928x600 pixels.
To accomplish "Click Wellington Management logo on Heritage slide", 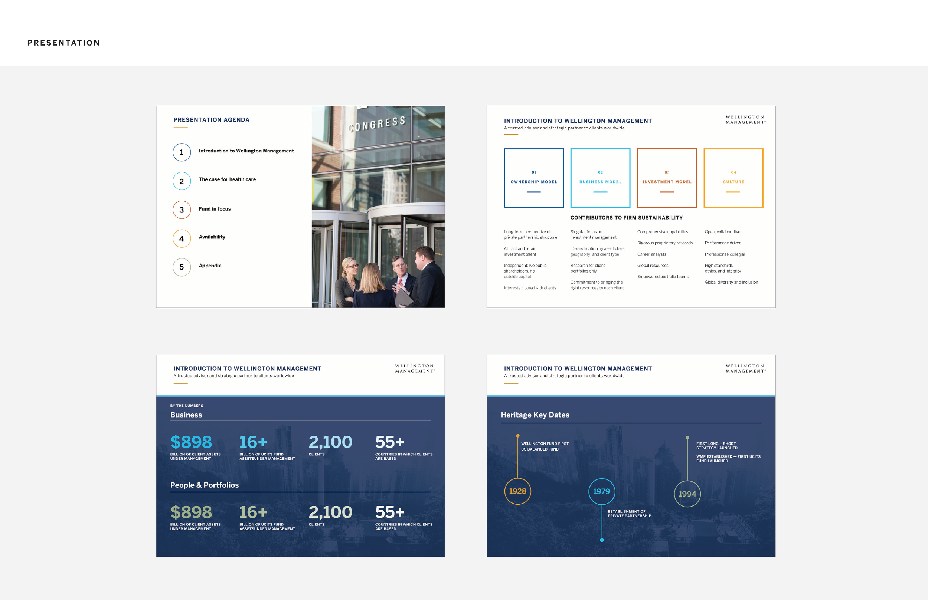I will pyautogui.click(x=745, y=369).
